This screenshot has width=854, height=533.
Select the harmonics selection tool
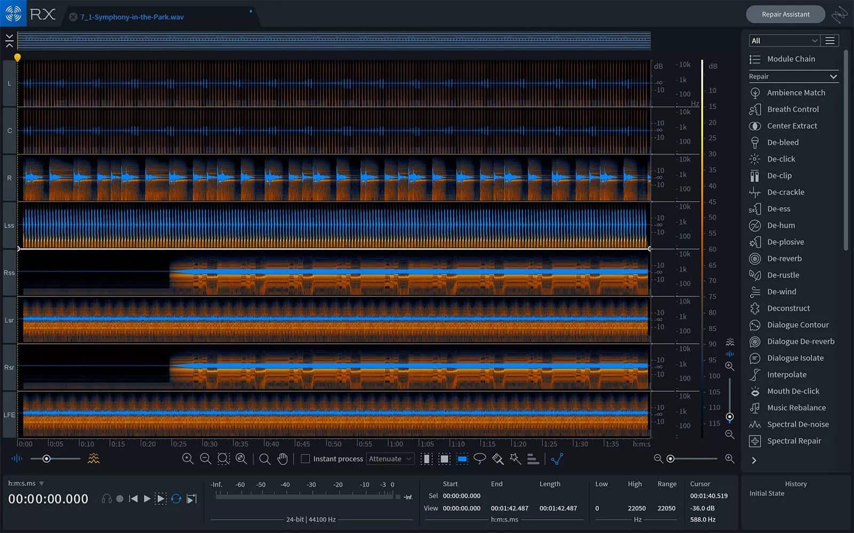(x=533, y=459)
